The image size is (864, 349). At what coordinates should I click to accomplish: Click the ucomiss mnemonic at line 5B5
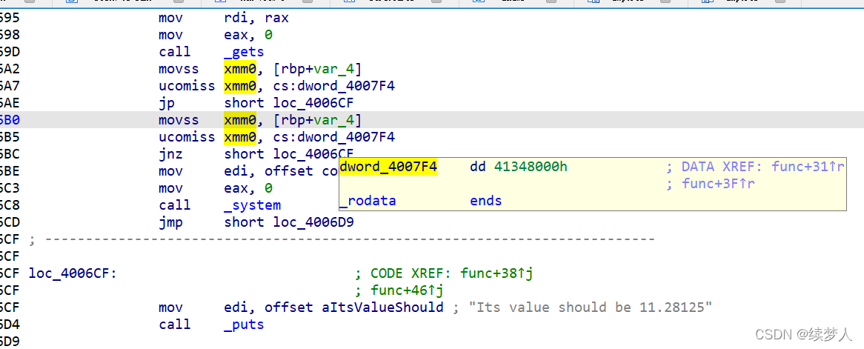(187, 137)
